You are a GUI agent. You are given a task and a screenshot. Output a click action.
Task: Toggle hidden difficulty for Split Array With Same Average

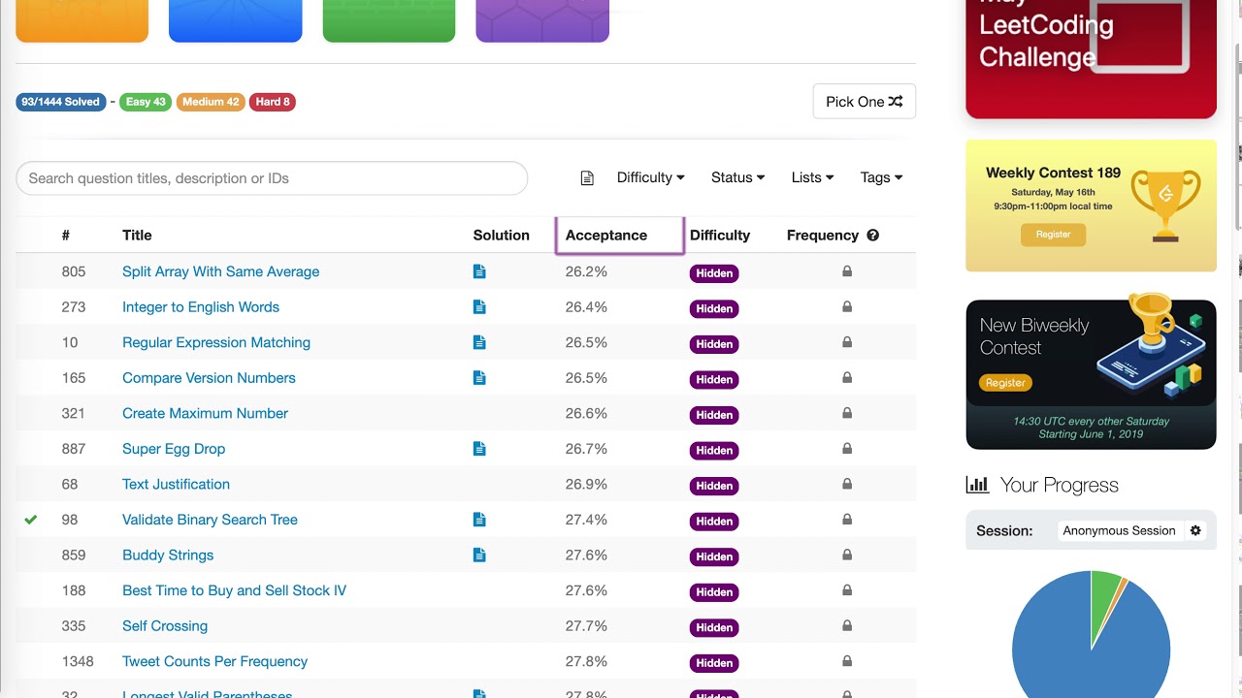pos(714,273)
